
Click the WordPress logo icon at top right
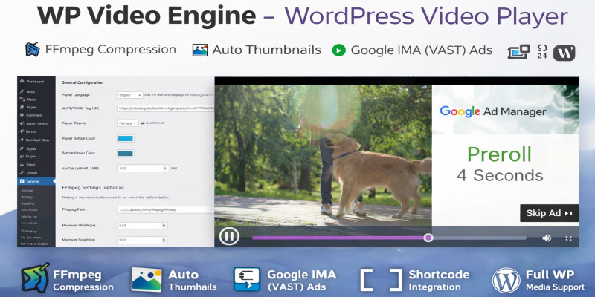point(565,51)
